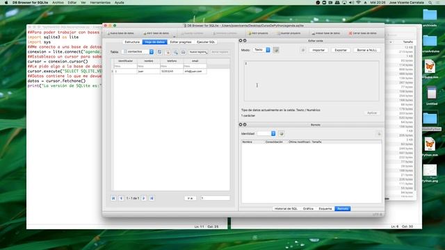Image resolution: width=445 pixels, height=250 pixels.
Task: Click Anexar base de datos toolbar button
Action: 325,33
